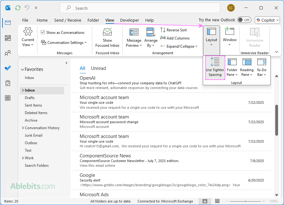Open Conversation Settings dropdown
This screenshot has width=284, height=205.
click(64, 43)
